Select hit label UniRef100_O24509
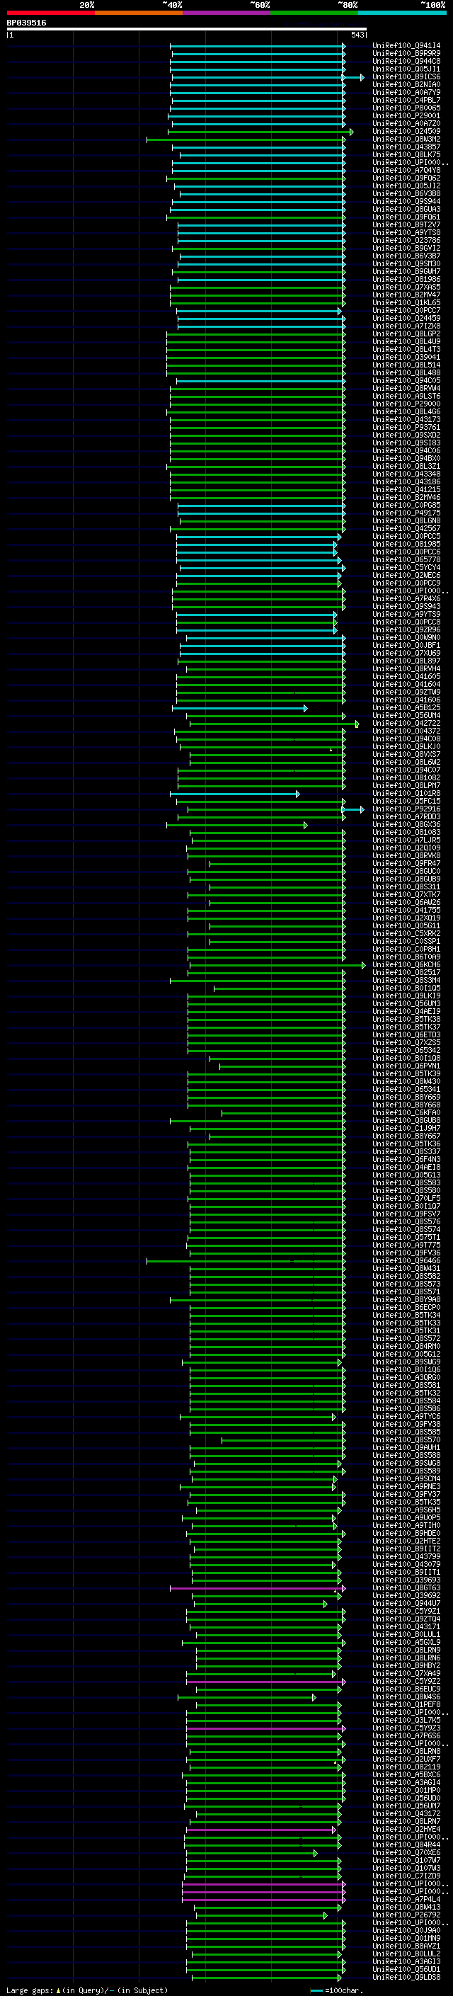This screenshot has height=1996, width=453. 406,132
